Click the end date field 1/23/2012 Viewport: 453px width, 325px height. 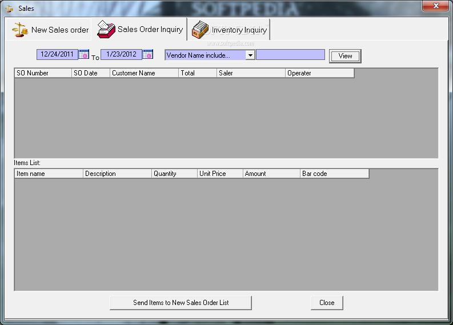pyautogui.click(x=121, y=54)
